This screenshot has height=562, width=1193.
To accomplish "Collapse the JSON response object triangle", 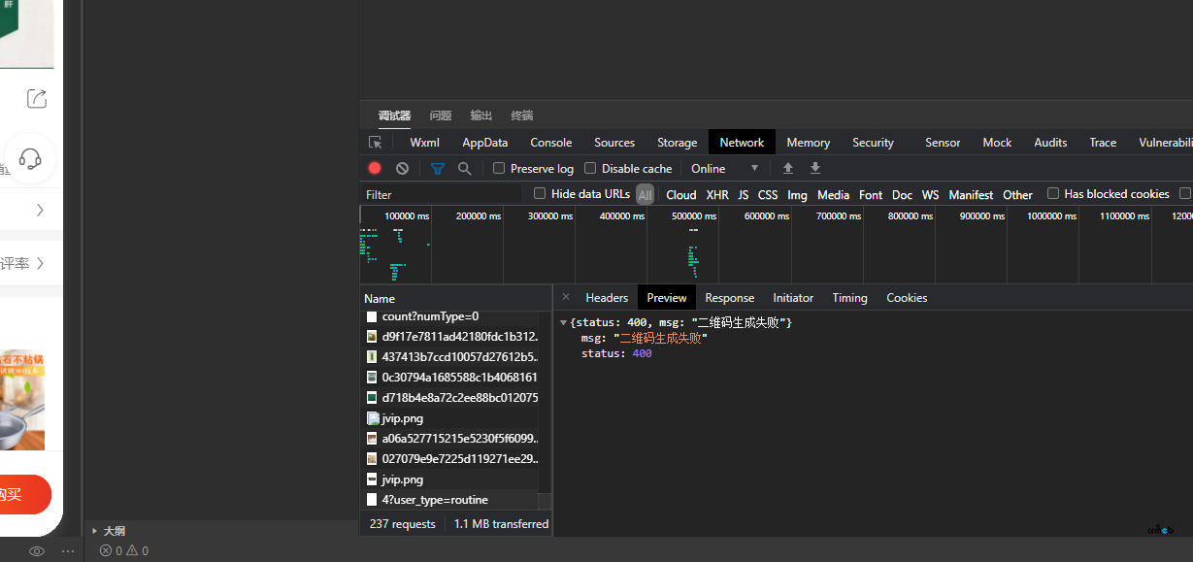I will pyautogui.click(x=564, y=322).
